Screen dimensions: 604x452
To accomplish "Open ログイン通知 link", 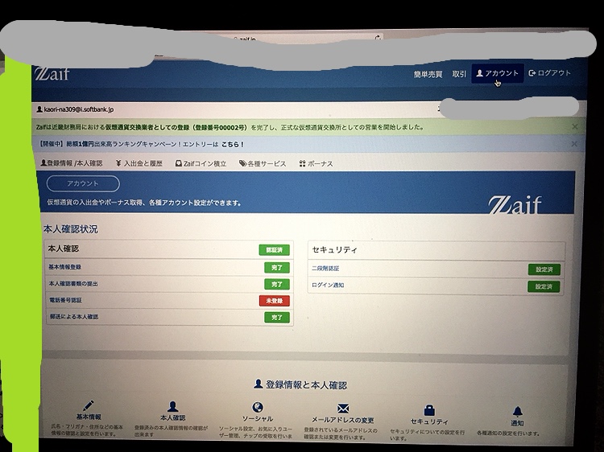I will pos(328,285).
